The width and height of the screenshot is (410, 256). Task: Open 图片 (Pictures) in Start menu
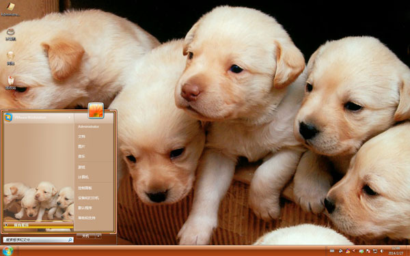[81, 147]
